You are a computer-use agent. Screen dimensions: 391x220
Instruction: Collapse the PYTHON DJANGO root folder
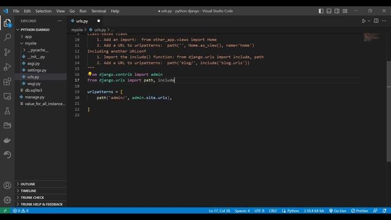pyautogui.click(x=18, y=30)
